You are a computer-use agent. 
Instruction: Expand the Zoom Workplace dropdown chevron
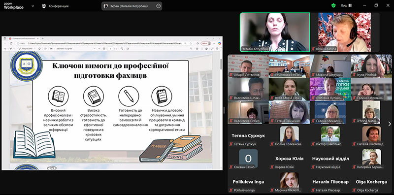tap(33, 6)
